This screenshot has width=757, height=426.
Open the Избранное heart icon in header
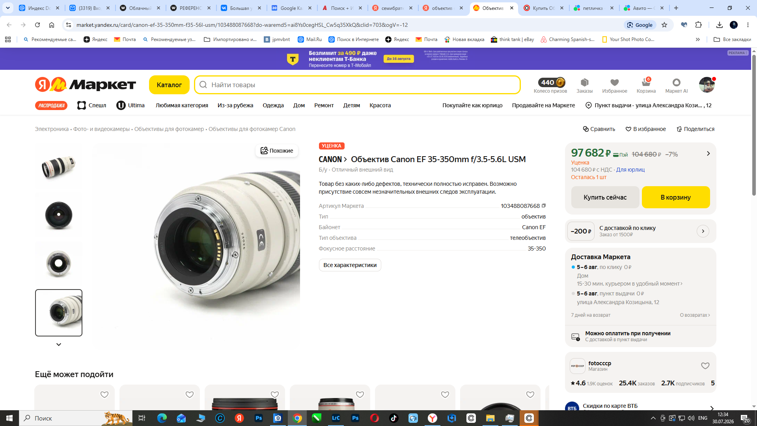614,85
